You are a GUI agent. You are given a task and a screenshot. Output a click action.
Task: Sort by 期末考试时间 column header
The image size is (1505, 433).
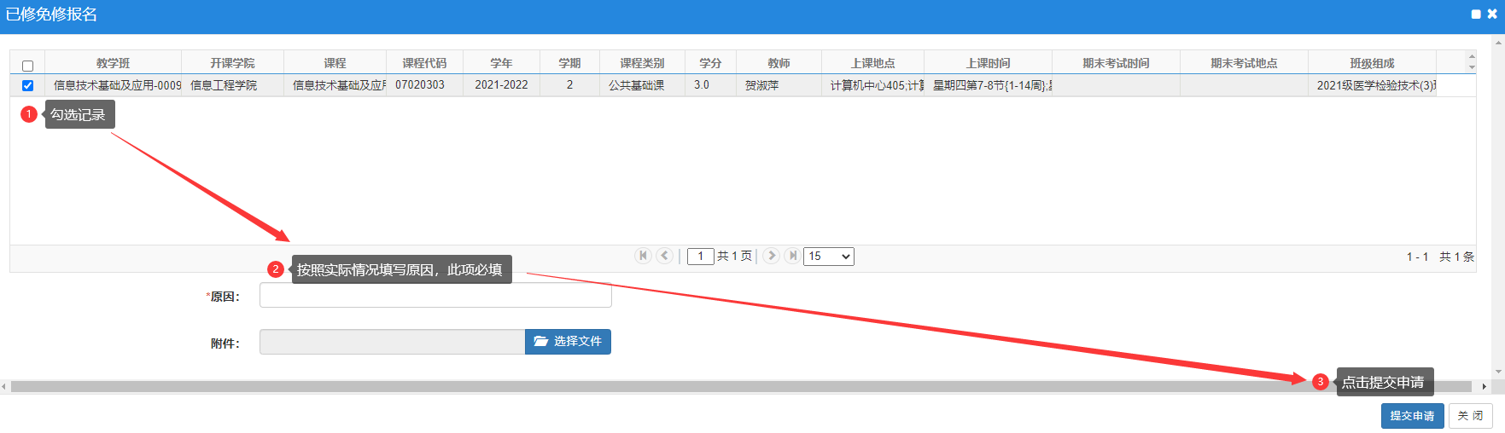point(1116,63)
